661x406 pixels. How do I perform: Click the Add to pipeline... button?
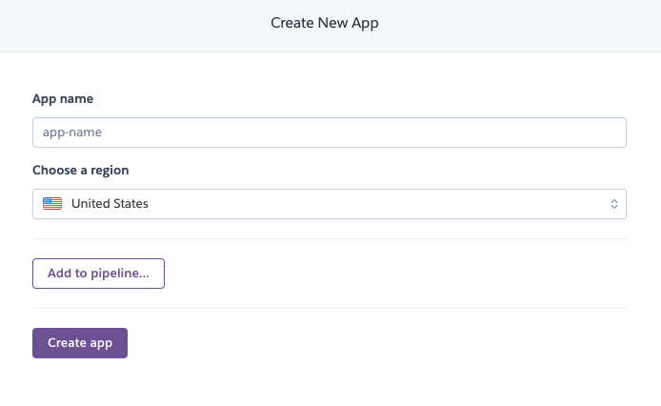click(98, 274)
